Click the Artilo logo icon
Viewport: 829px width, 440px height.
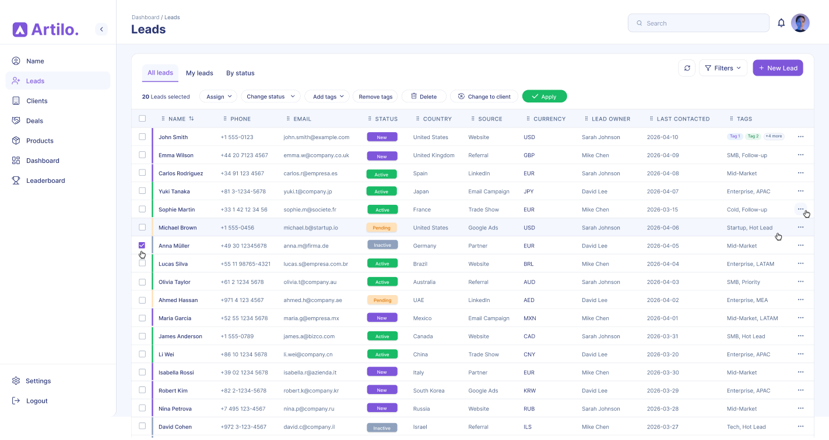(20, 30)
